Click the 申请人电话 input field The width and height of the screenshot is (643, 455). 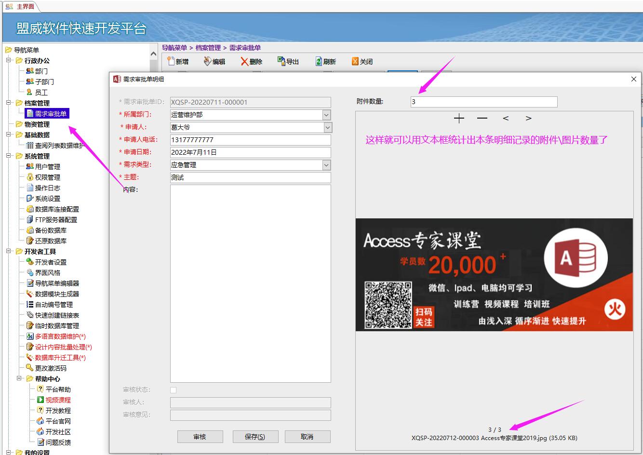(251, 140)
